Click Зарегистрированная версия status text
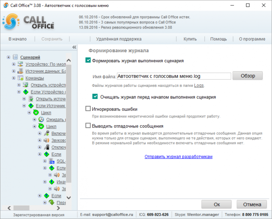272x219 pixels. pos(39,215)
